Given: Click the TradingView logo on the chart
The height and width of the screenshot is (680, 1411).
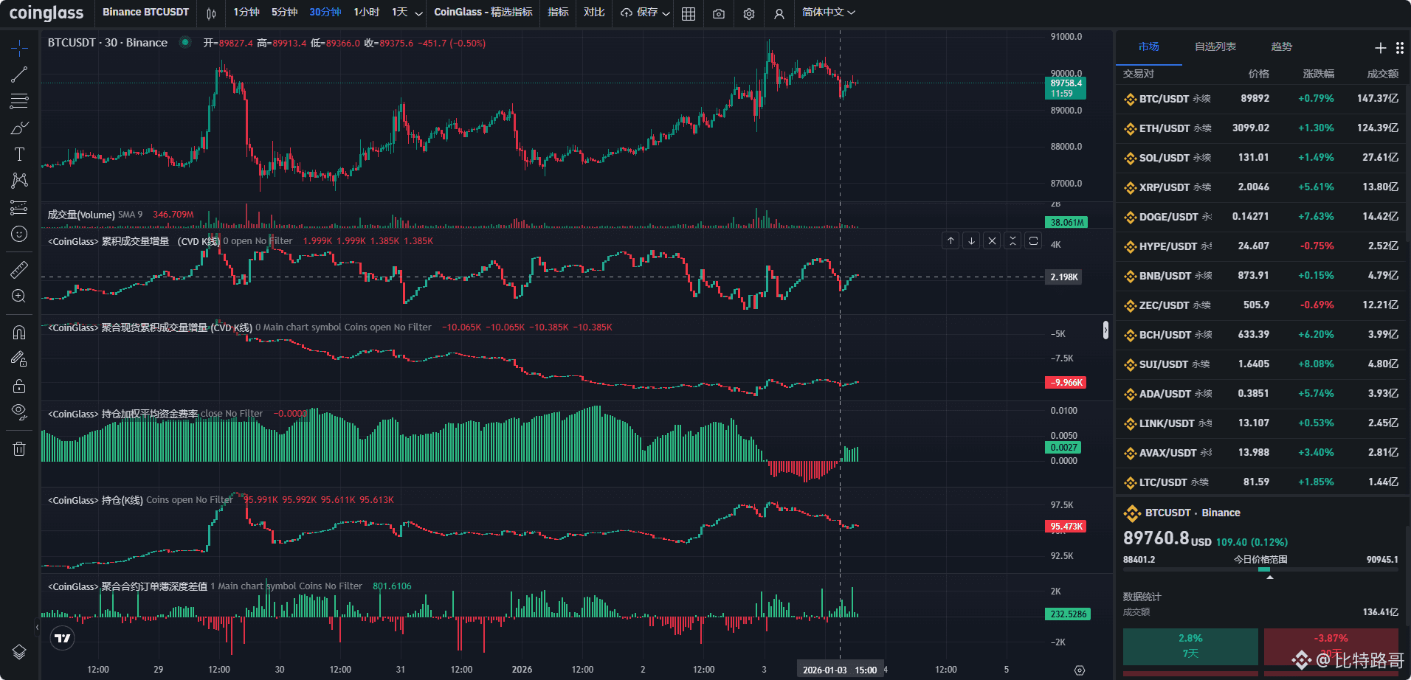Looking at the screenshot, I should [x=63, y=638].
